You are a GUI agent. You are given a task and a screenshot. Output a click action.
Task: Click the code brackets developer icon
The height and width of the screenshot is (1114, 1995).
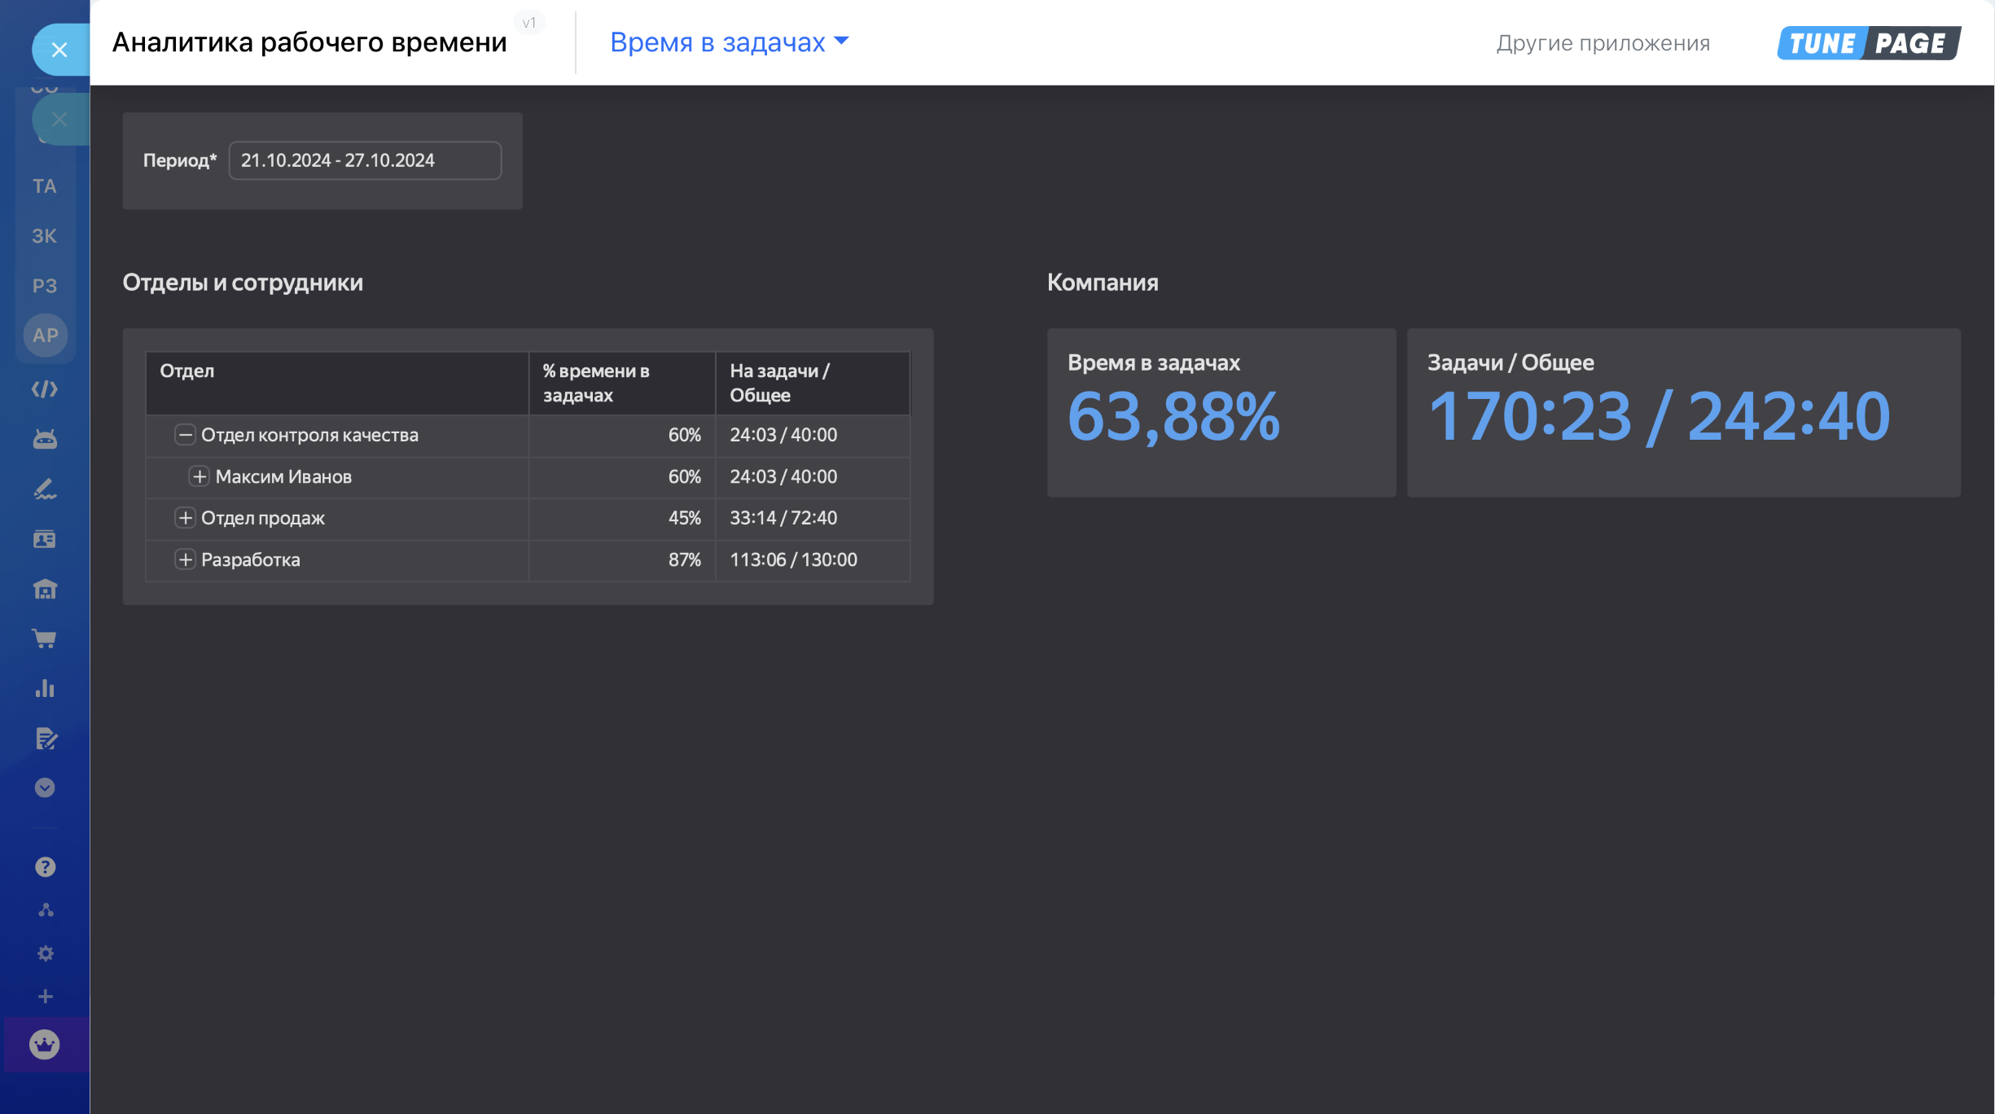[x=45, y=389]
